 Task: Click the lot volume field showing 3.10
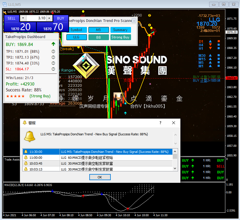click(36, 18)
